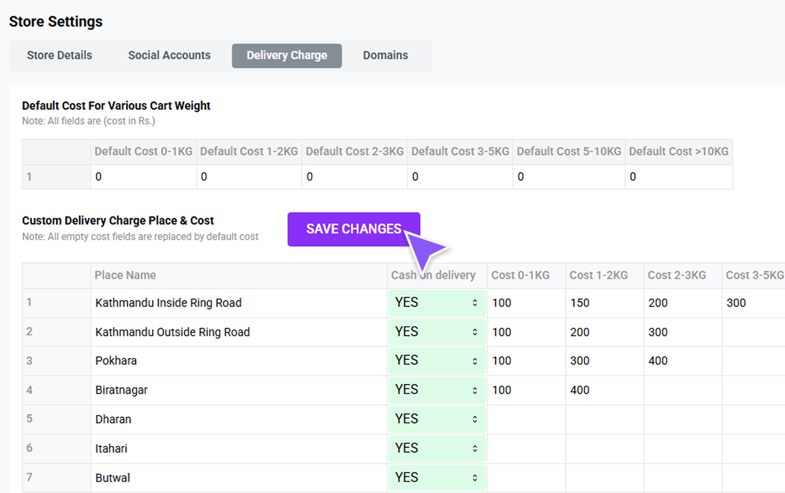Image resolution: width=785 pixels, height=493 pixels.
Task: Open the Biratnagar Cash on delivery selector
Action: 437,389
